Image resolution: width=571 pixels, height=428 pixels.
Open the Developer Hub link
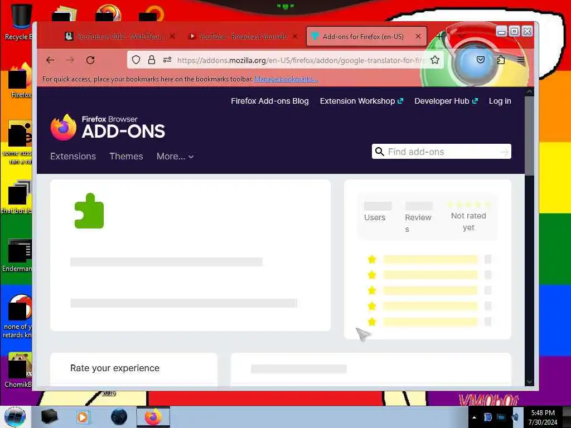coord(446,101)
